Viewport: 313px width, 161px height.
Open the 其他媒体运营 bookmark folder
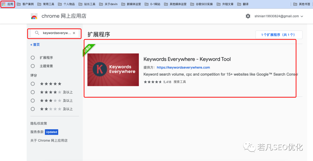175,4
